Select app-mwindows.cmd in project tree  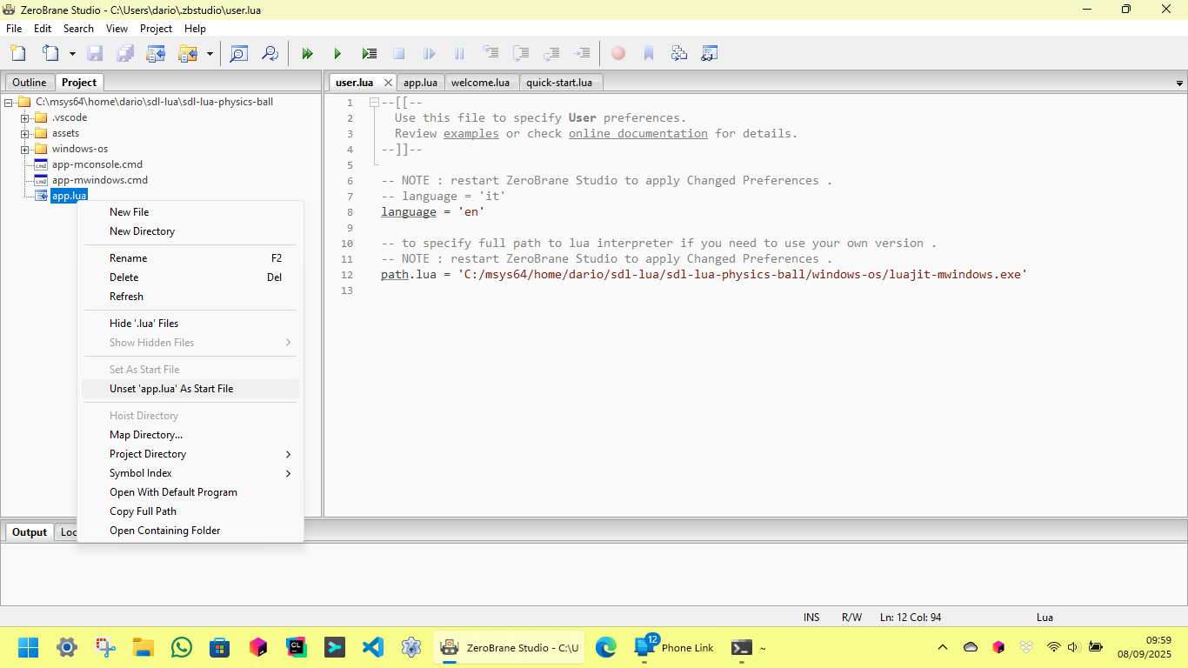100,180
